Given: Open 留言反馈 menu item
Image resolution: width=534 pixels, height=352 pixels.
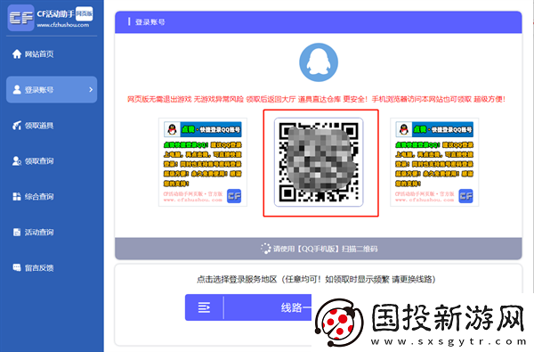Looking at the screenshot, I should pyautogui.click(x=39, y=267).
